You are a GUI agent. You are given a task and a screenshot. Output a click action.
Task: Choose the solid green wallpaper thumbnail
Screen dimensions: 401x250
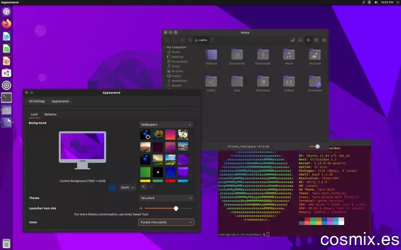pyautogui.click(x=145, y=172)
